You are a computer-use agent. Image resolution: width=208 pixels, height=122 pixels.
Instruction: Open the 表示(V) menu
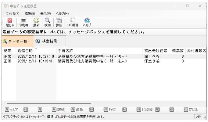pyautogui.click(x=45, y=13)
